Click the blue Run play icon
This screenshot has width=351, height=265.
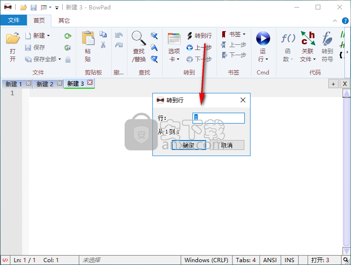pos(263,38)
